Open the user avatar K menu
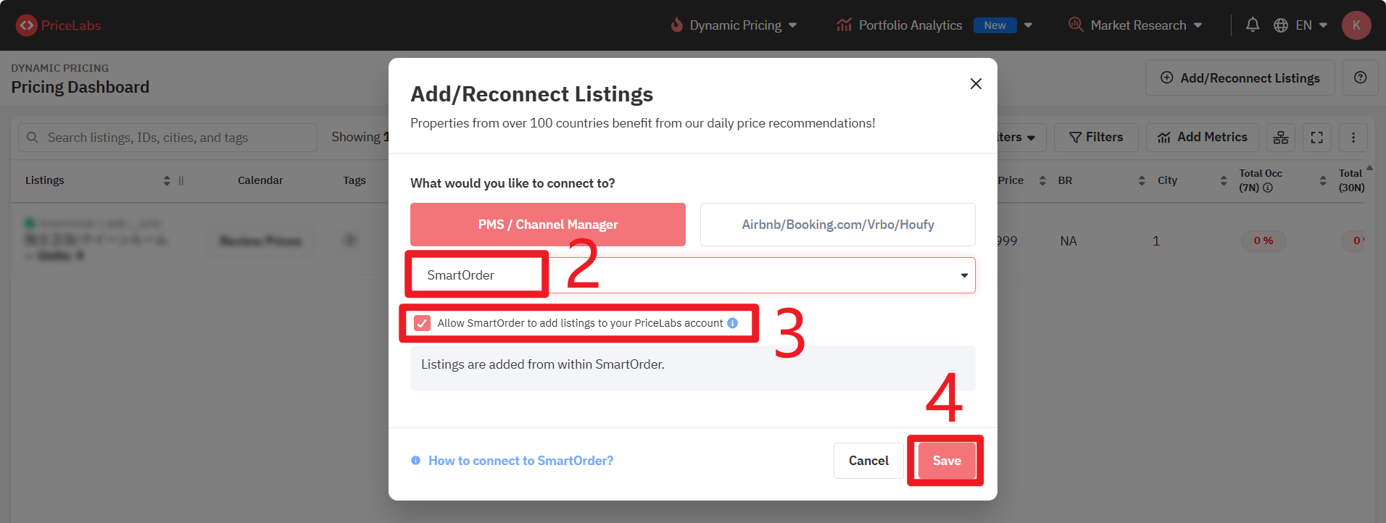 pos(1356,25)
